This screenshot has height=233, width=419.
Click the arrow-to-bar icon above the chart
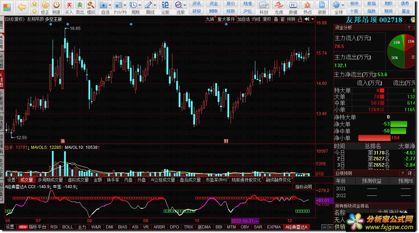[x=307, y=19]
